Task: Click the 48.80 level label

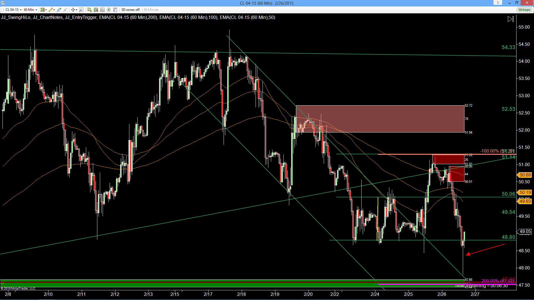Action: pos(508,237)
